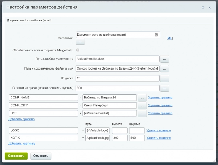Open picker for CONF_CITY value
Viewport: 218px width, 165px height.
pyautogui.click(x=142, y=106)
